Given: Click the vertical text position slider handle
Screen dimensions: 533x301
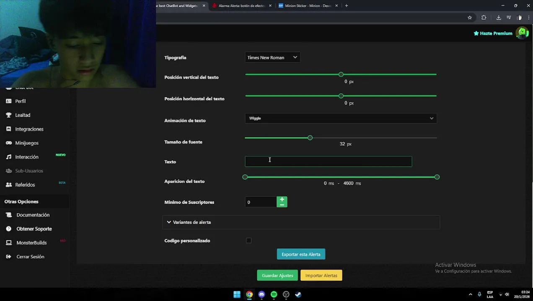Looking at the screenshot, I should [341, 74].
